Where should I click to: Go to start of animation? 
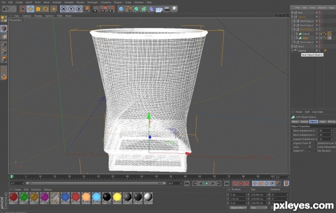(x=187, y=183)
